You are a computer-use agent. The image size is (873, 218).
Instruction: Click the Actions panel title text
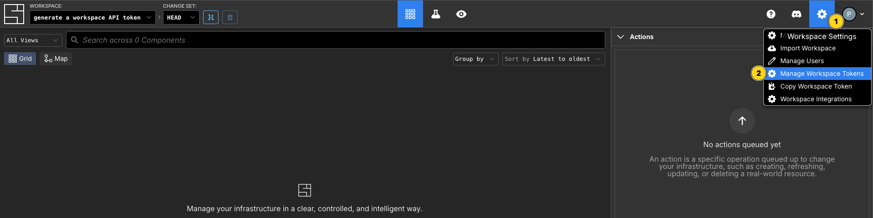pos(642,37)
